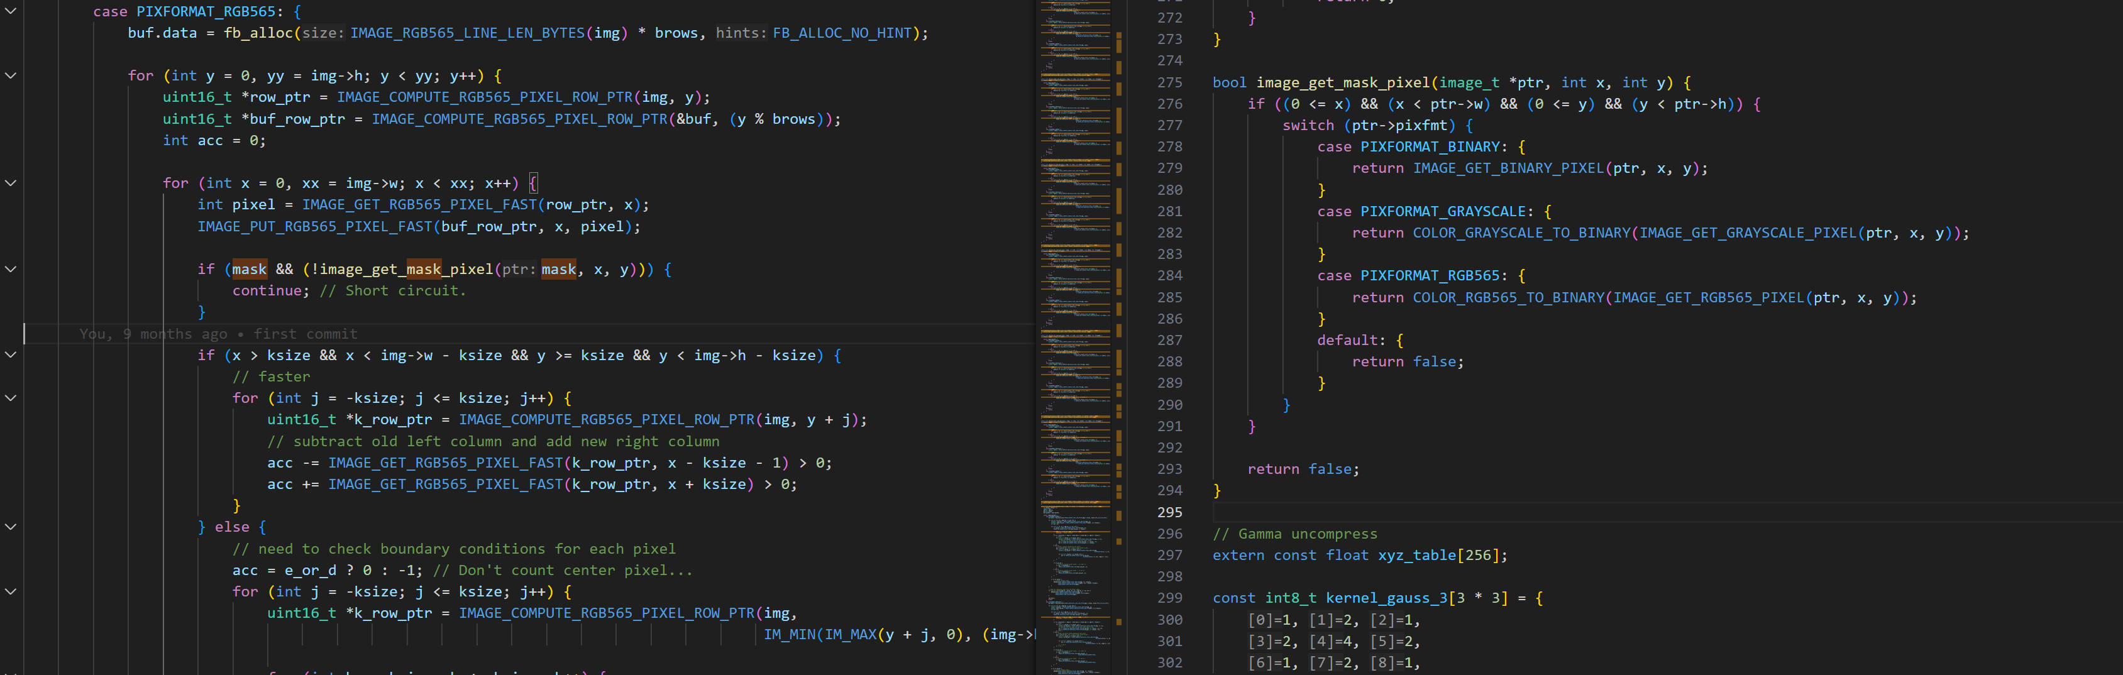Screen dimensions: 2123x675
Task: Click the 'ptr:' inlay hint before mask
Action: (519, 270)
